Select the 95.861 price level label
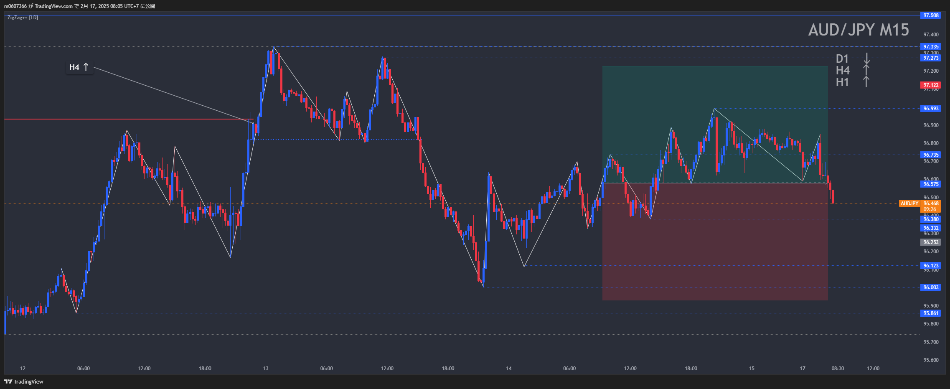Screen dimensions: 950x389 click(930, 313)
